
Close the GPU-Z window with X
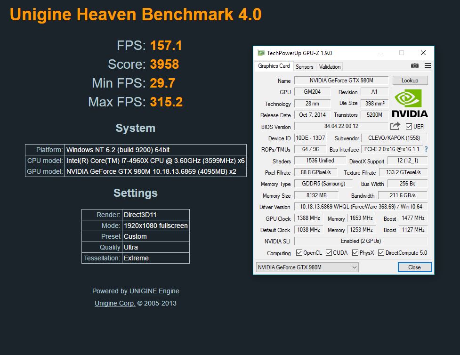click(x=423, y=53)
